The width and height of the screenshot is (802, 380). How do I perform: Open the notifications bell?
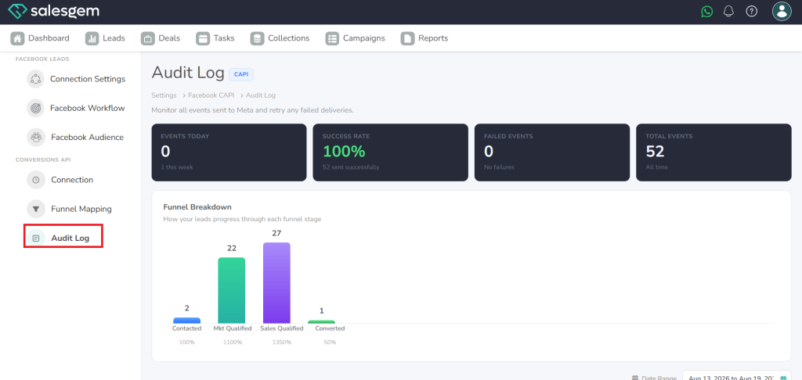pyautogui.click(x=728, y=11)
